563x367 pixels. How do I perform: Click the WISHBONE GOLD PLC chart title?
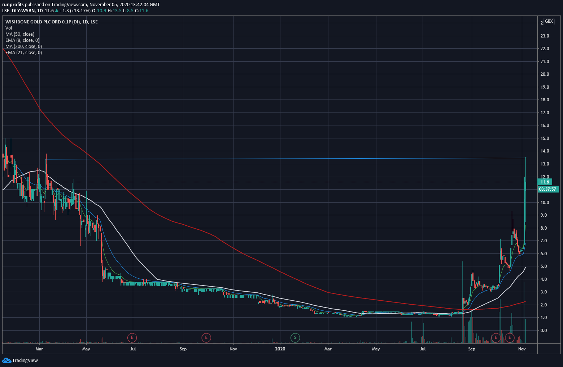pos(51,22)
